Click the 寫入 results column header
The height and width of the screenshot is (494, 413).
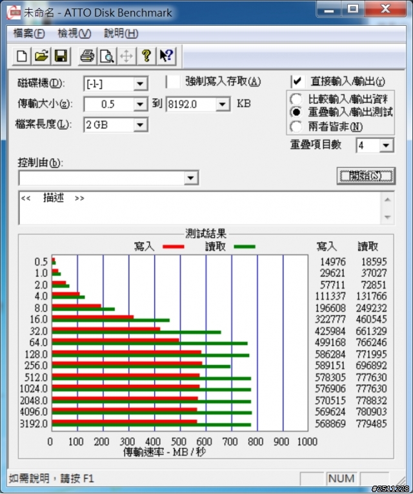pos(327,247)
